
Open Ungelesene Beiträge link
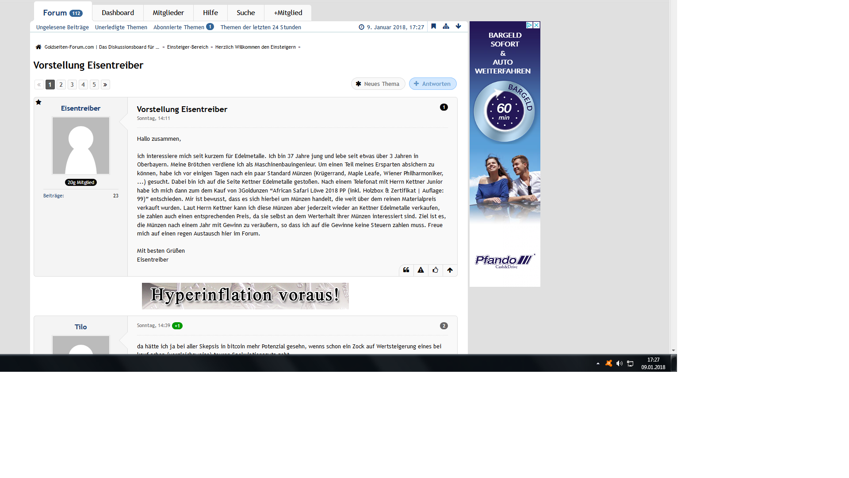coord(62,27)
